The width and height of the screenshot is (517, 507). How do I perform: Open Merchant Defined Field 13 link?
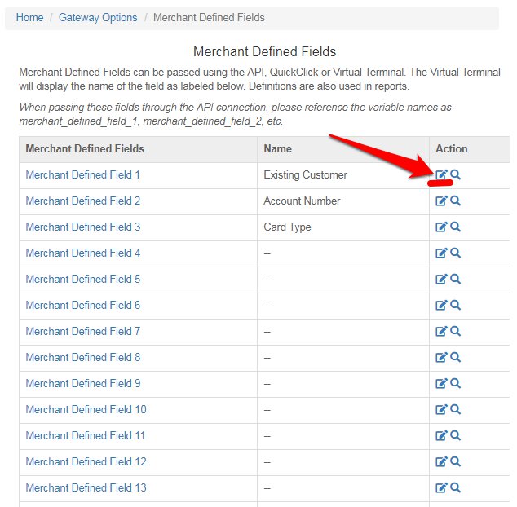[86, 487]
